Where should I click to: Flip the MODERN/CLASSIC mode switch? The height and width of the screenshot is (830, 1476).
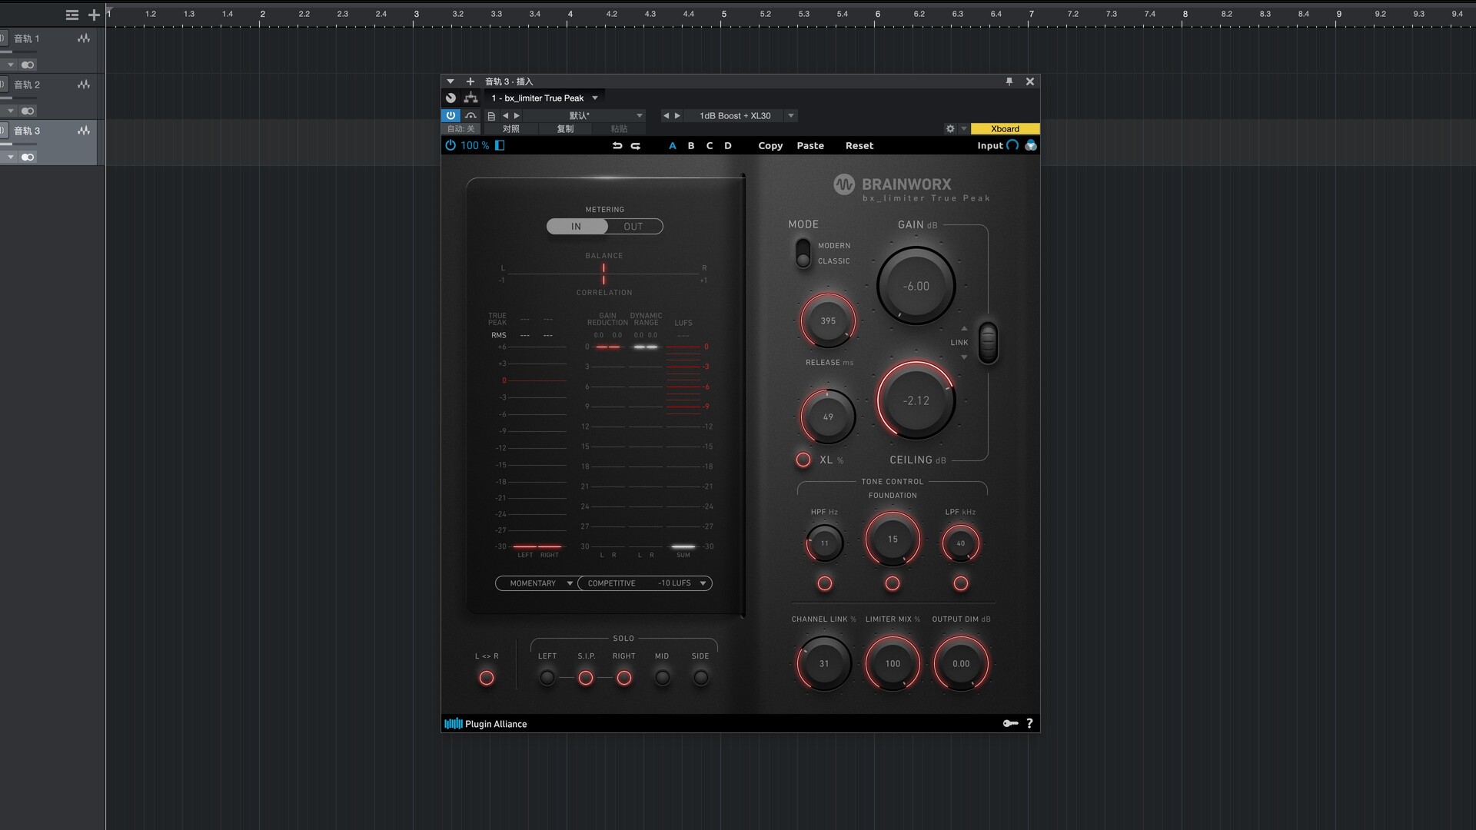coord(803,253)
